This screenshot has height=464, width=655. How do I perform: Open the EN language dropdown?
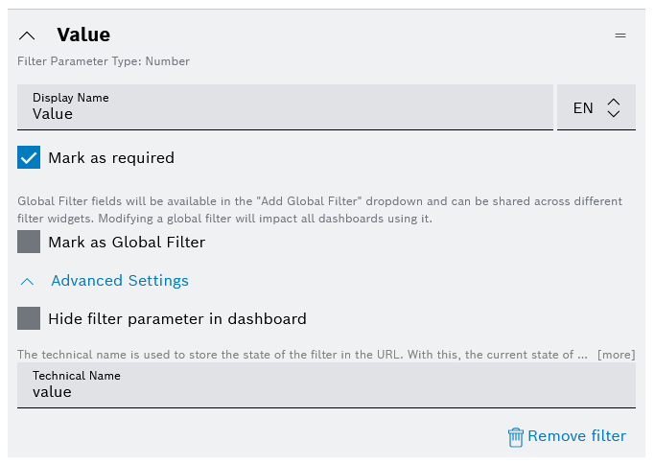click(596, 107)
